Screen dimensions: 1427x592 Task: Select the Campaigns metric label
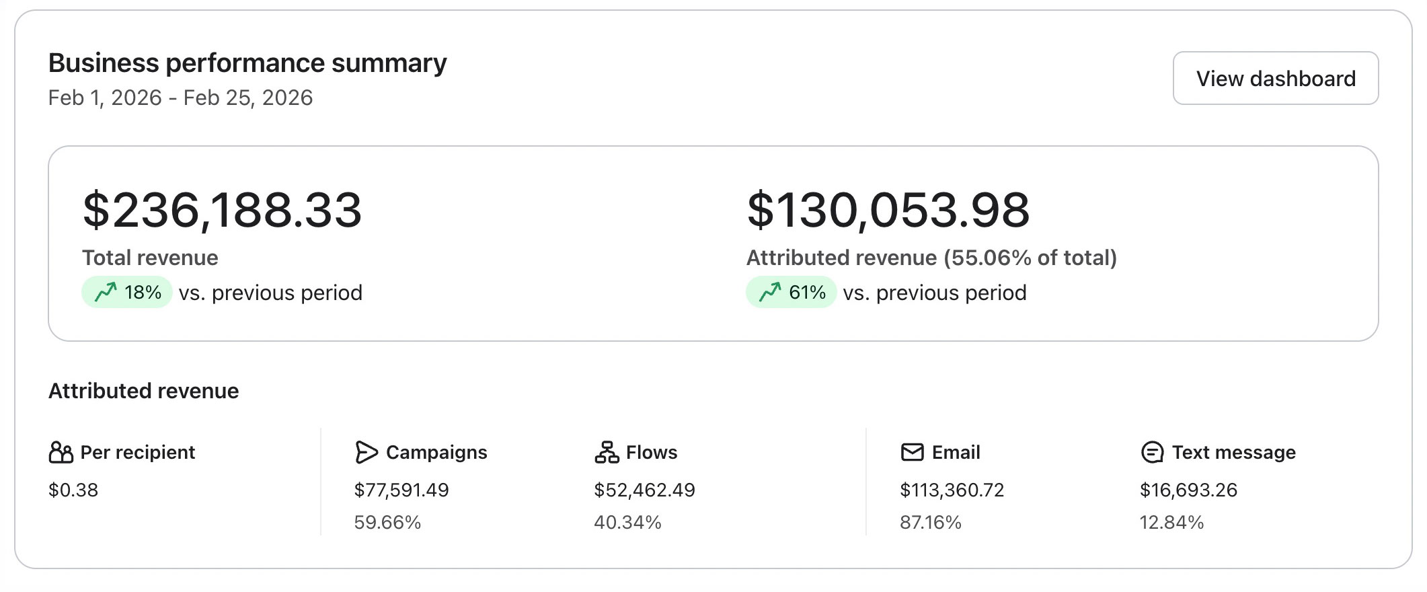[437, 452]
